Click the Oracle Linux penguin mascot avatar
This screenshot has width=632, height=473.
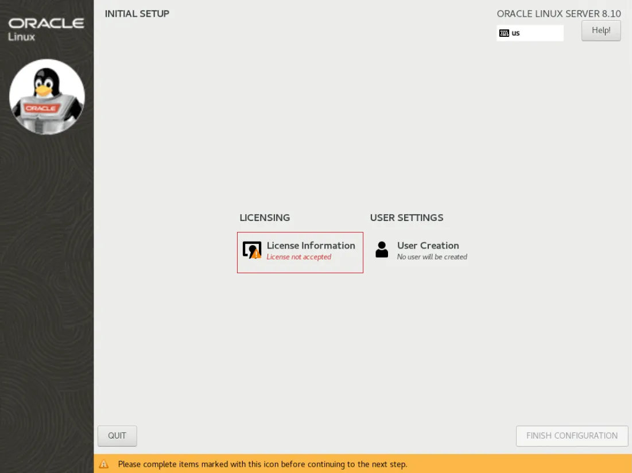[x=46, y=96]
